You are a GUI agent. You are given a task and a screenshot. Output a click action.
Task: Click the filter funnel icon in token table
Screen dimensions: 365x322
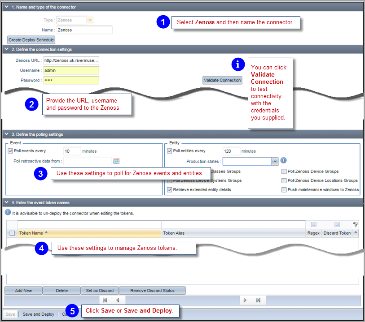coord(356,224)
